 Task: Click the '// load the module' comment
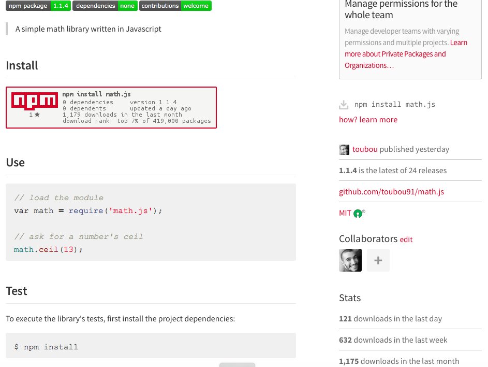click(59, 197)
